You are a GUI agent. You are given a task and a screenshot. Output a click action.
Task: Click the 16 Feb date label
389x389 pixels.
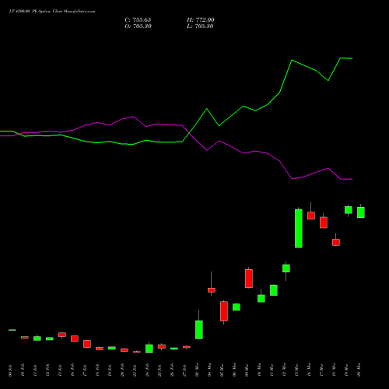click(x=72, y=370)
